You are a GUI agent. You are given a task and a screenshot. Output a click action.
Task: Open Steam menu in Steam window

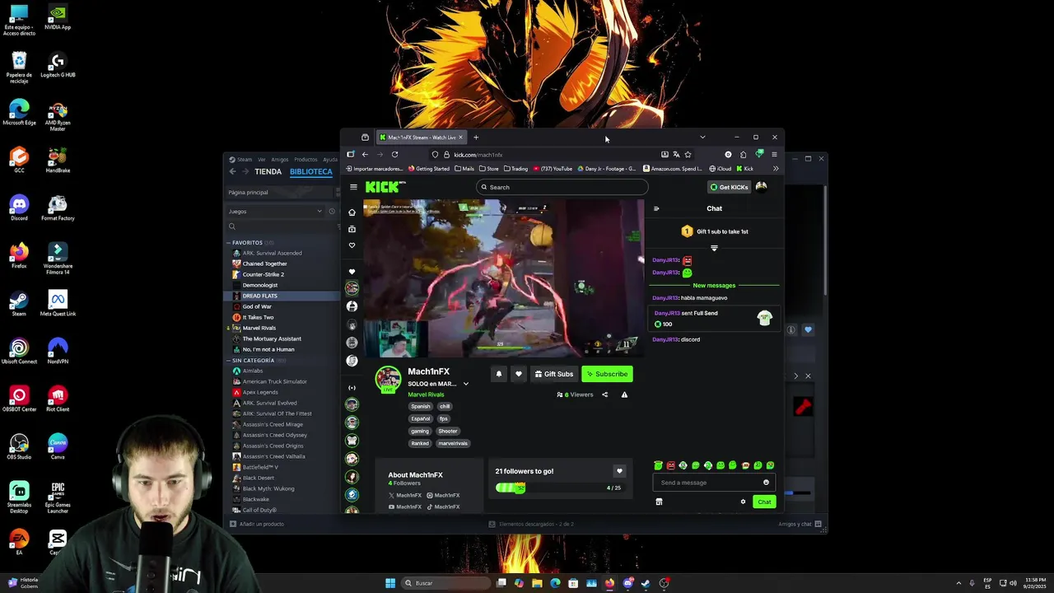(245, 160)
